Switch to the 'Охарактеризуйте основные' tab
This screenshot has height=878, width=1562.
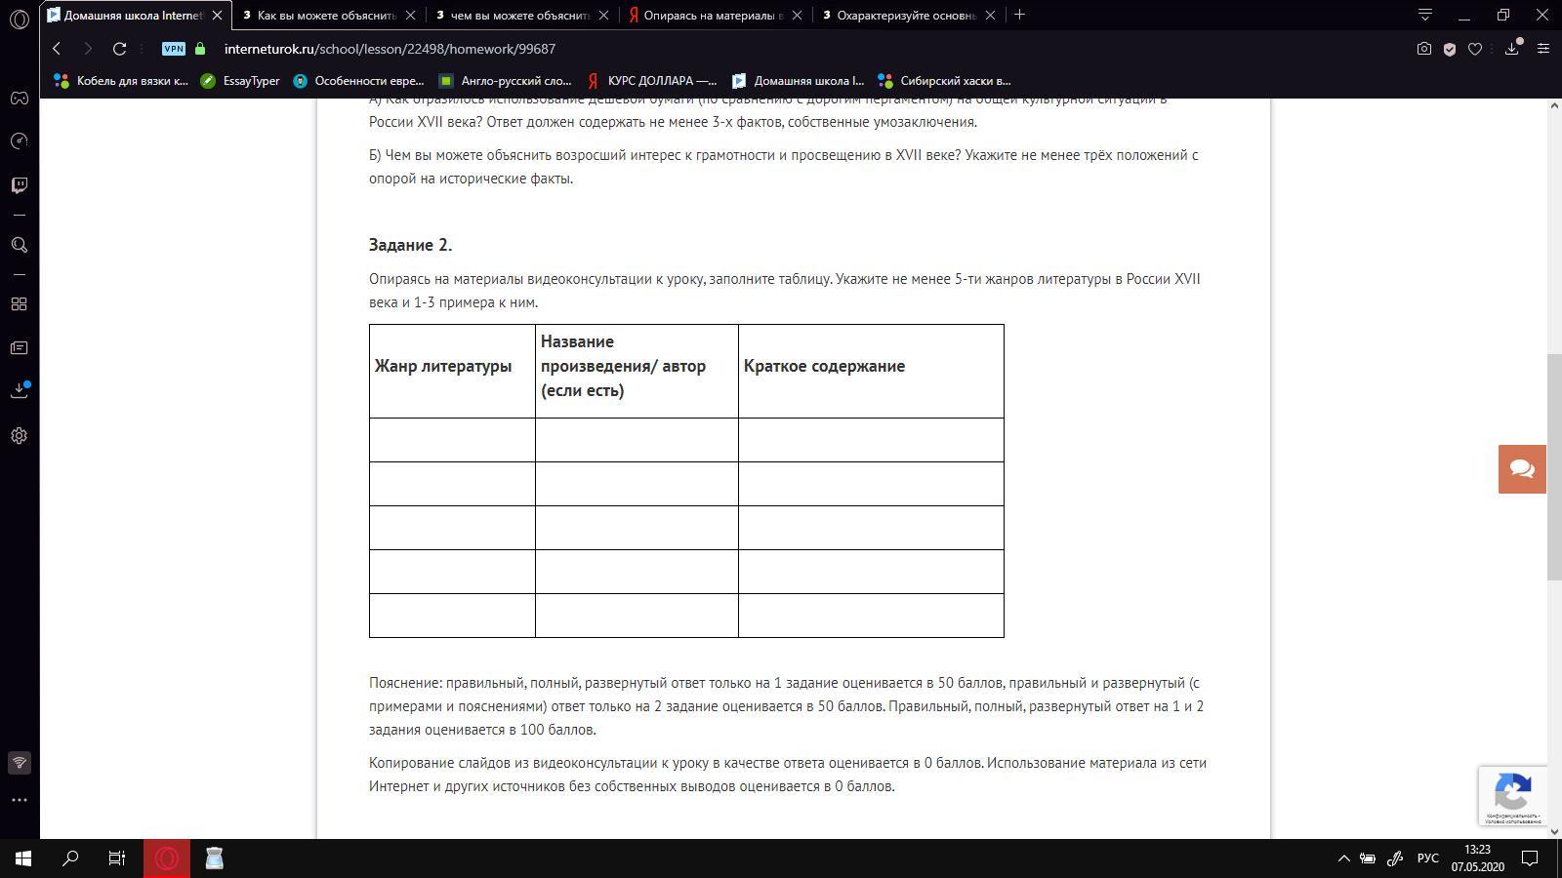909,15
